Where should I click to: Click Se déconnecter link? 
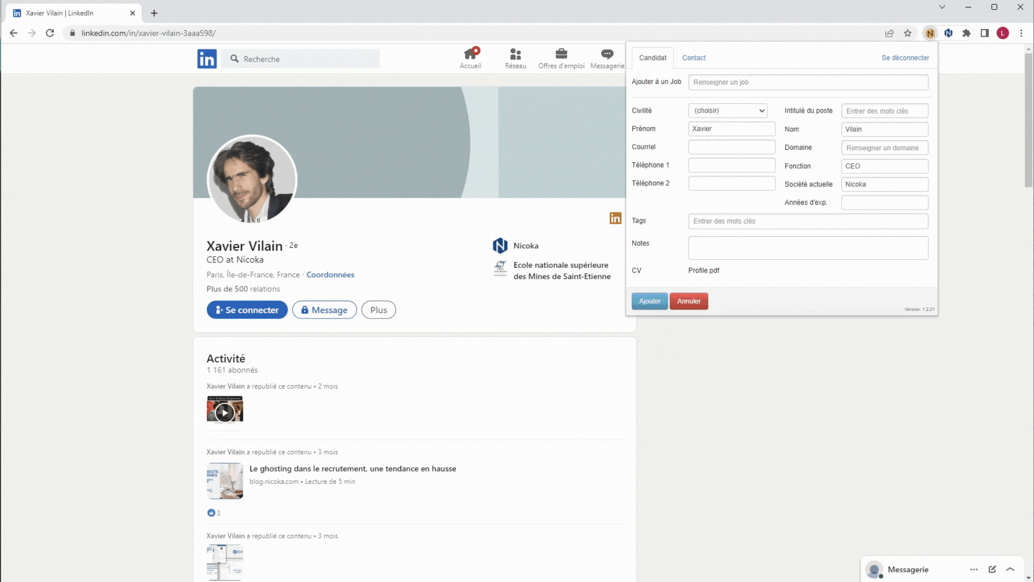tap(905, 58)
